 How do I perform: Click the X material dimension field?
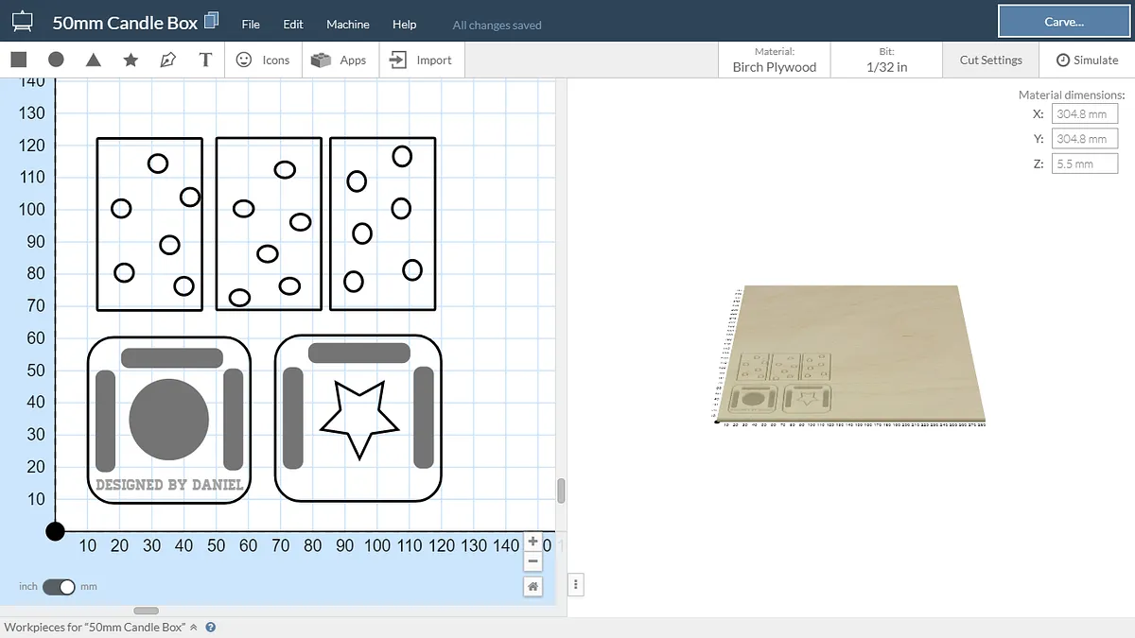coord(1084,113)
